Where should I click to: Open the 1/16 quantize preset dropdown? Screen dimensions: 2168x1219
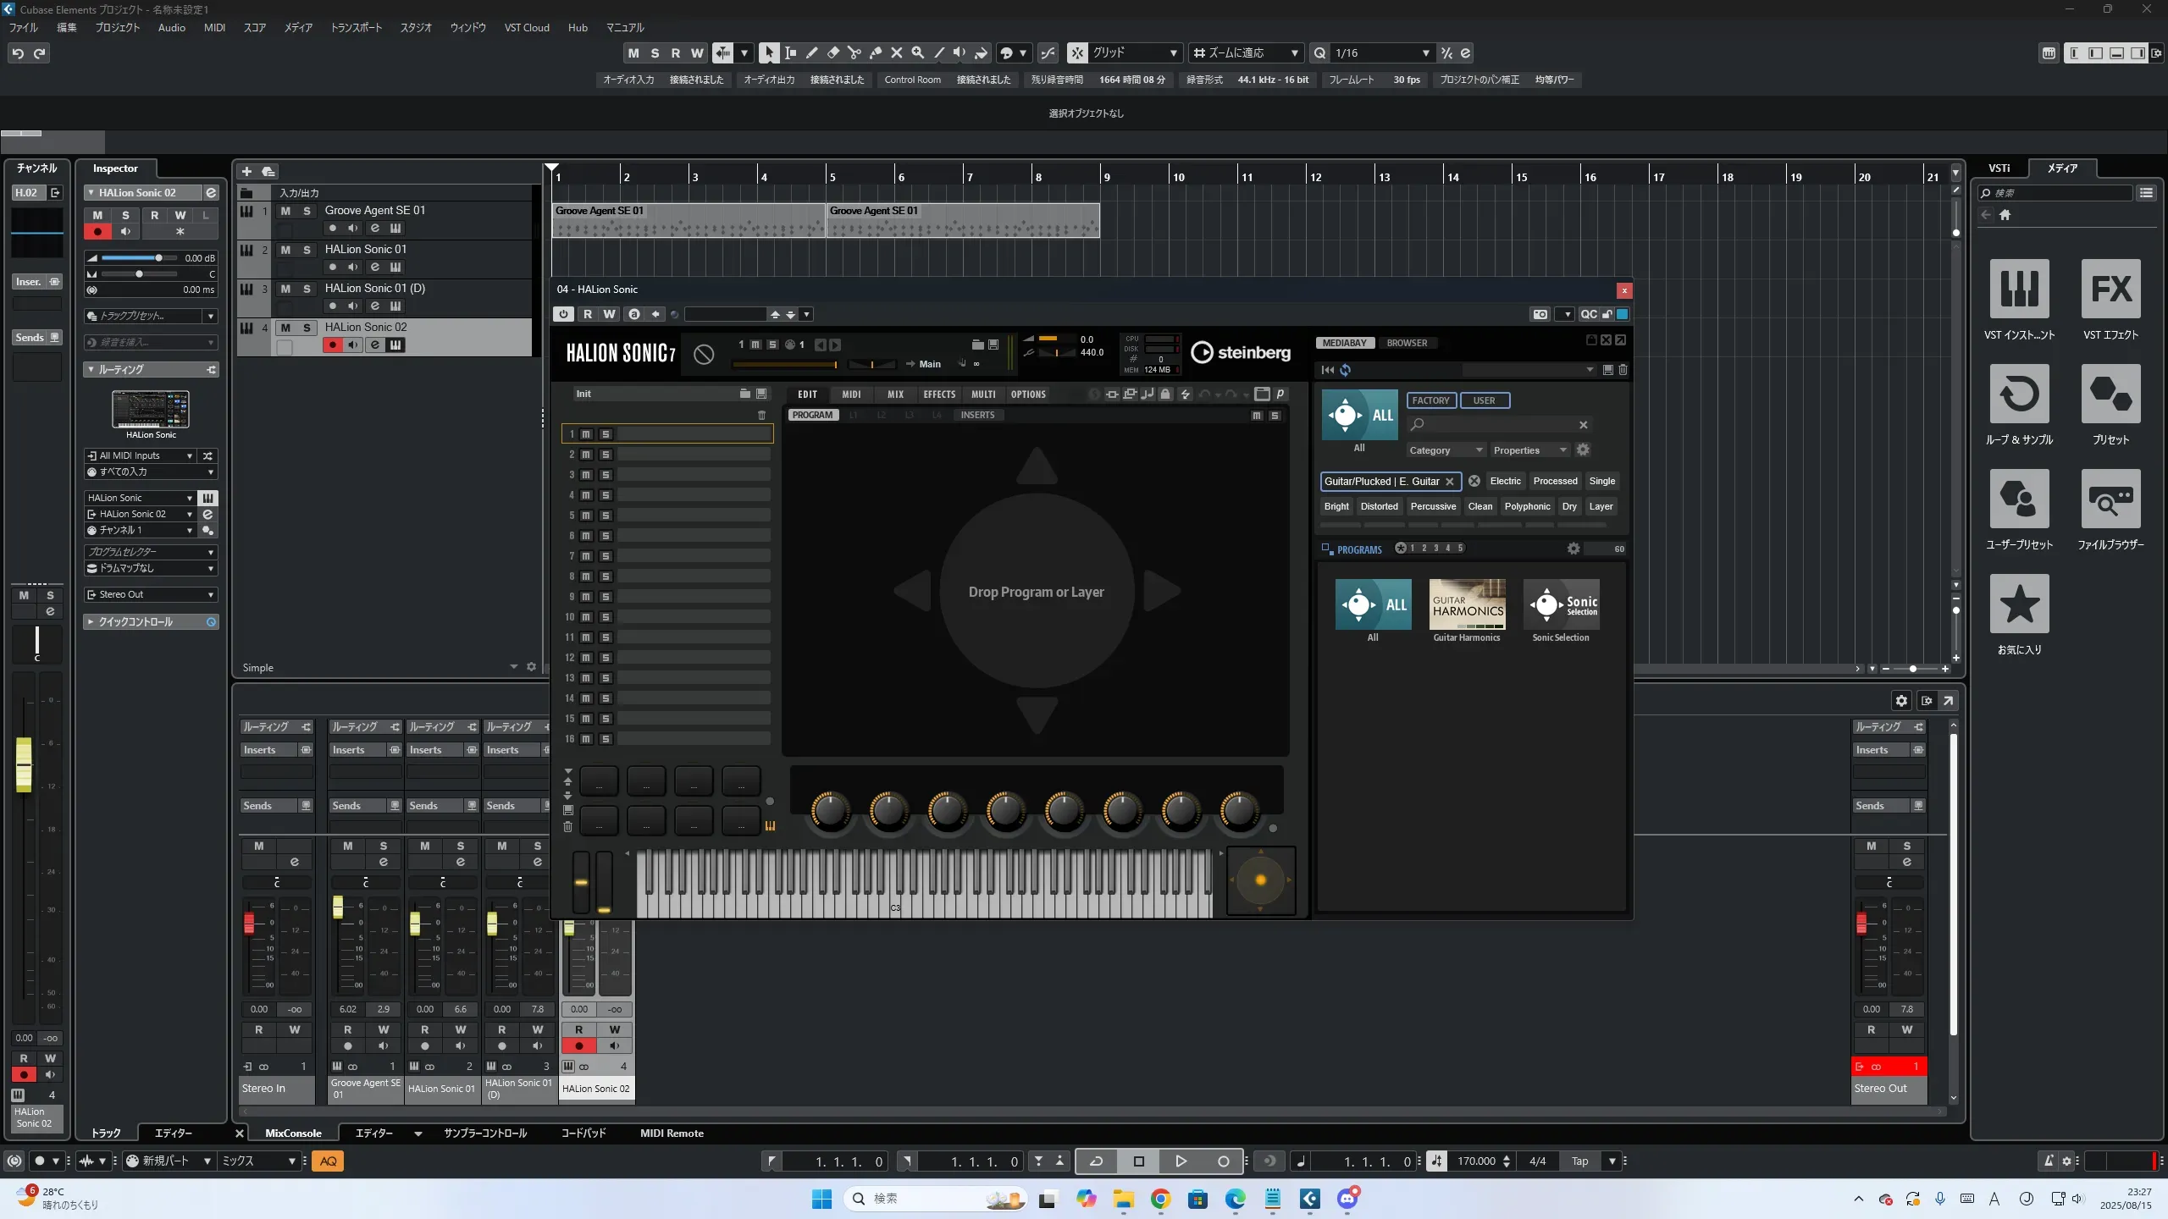click(1425, 53)
